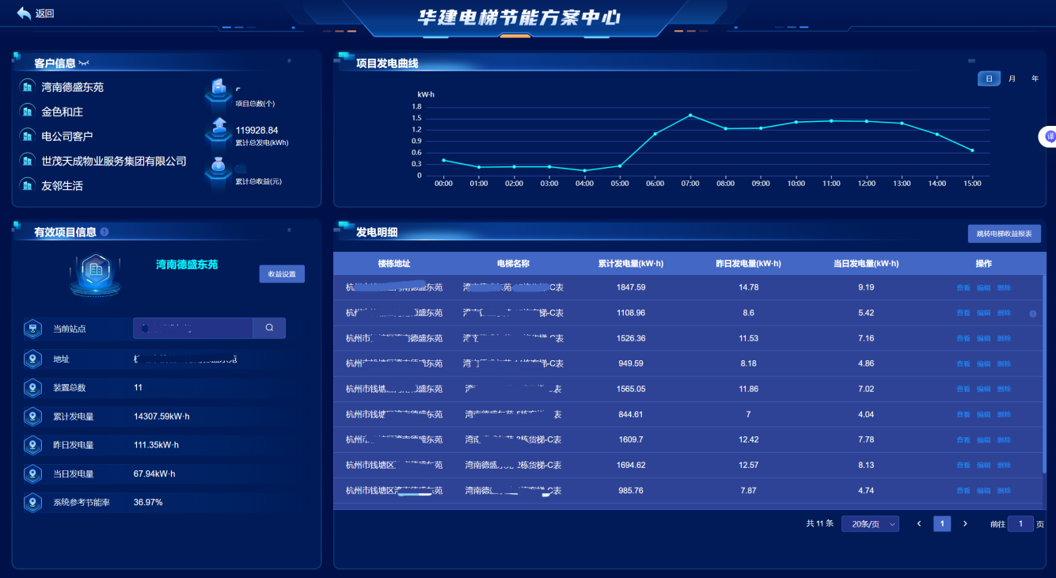1056x578 pixels.
Task: Toggle the eye icon next to 客户信息
Action: pos(84,63)
